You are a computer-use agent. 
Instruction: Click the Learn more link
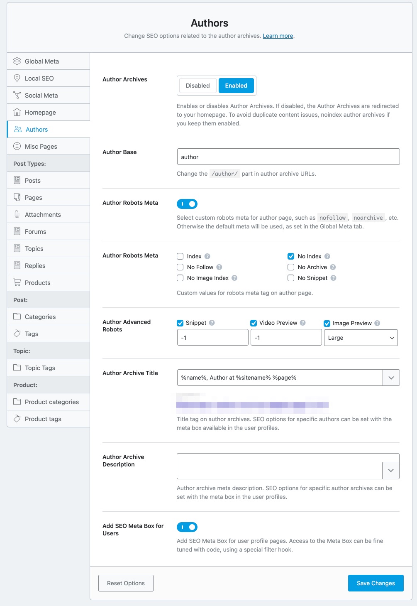point(278,36)
